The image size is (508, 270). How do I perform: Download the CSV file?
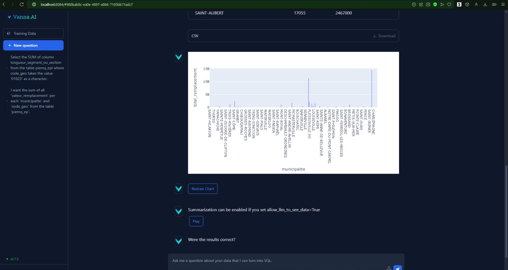384,36
